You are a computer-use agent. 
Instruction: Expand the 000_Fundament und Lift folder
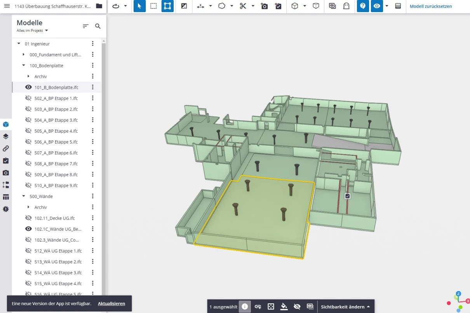(x=24, y=55)
